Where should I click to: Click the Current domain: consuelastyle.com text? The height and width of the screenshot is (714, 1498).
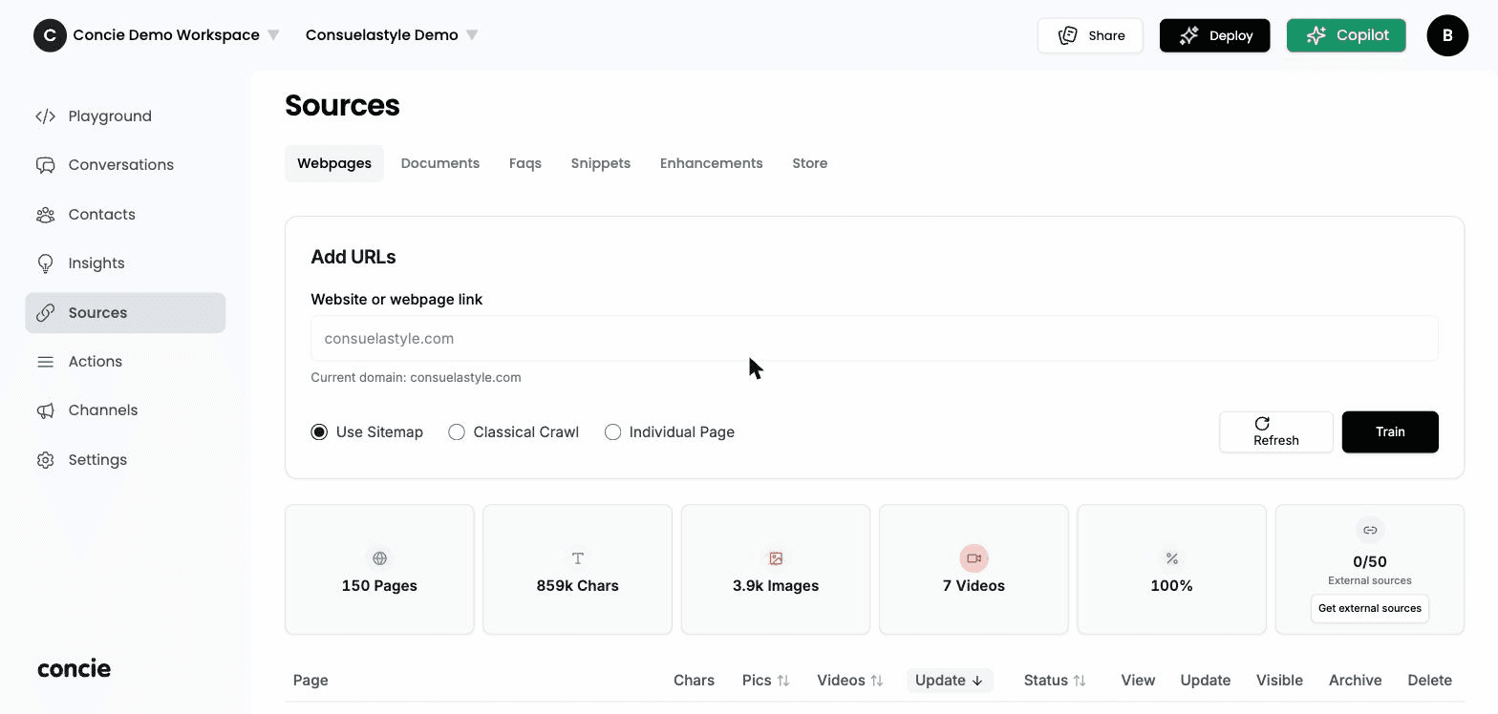416,377
